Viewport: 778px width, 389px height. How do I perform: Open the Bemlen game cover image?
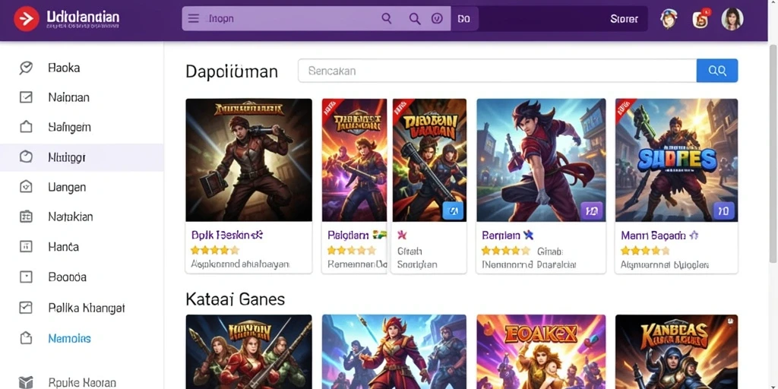(541, 160)
